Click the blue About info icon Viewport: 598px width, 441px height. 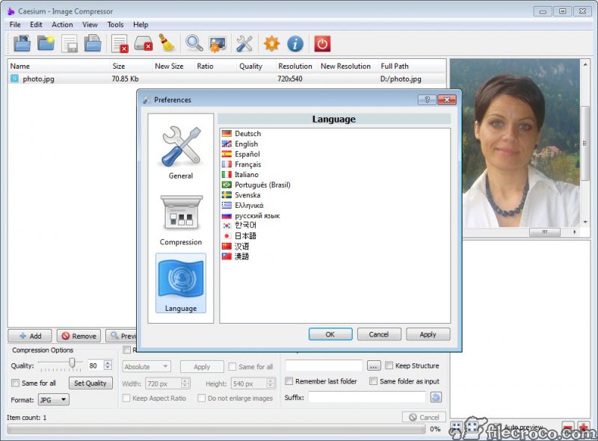pyautogui.click(x=295, y=43)
